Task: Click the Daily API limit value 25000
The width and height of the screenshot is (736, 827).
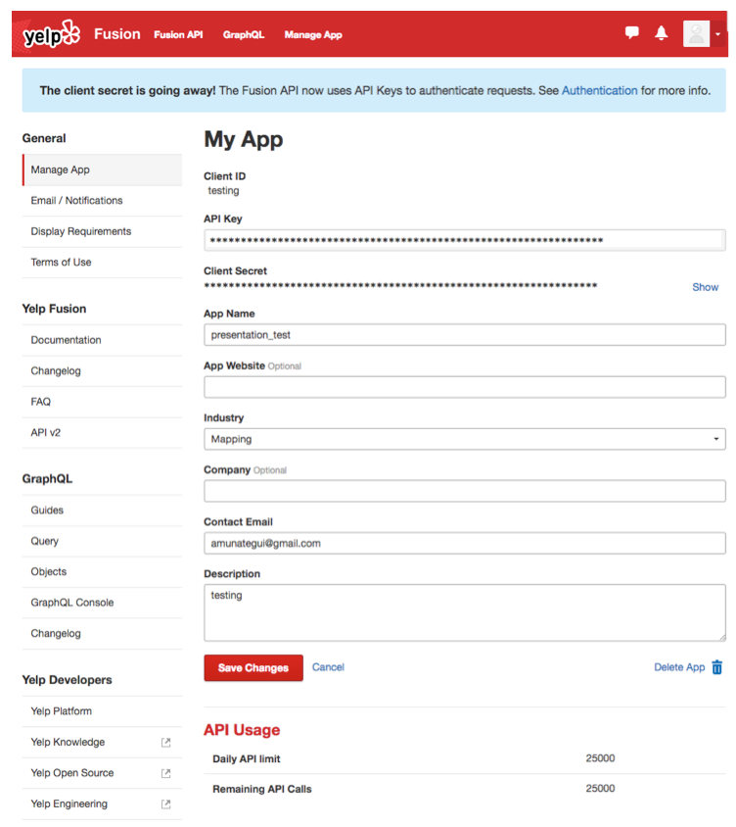Action: [600, 758]
